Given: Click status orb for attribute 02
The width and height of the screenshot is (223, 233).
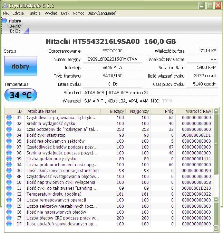Looking at the screenshot, I should coord(9,123).
